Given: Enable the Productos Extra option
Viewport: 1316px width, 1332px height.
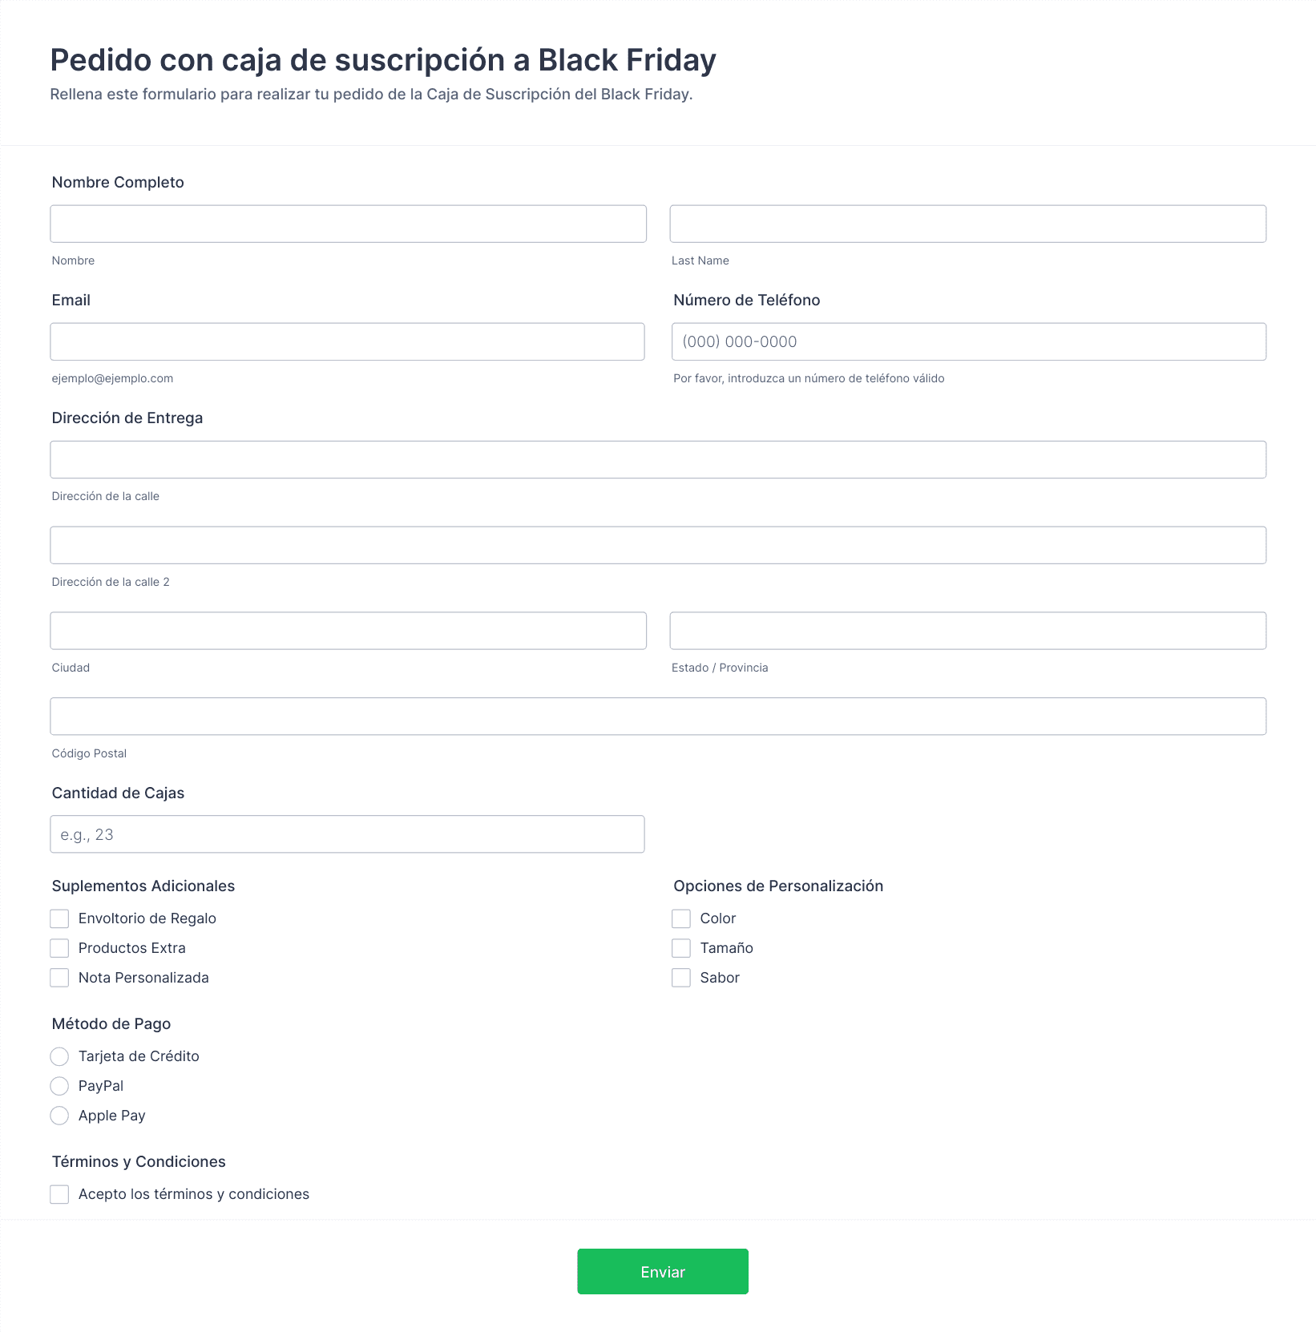Looking at the screenshot, I should (x=59, y=948).
